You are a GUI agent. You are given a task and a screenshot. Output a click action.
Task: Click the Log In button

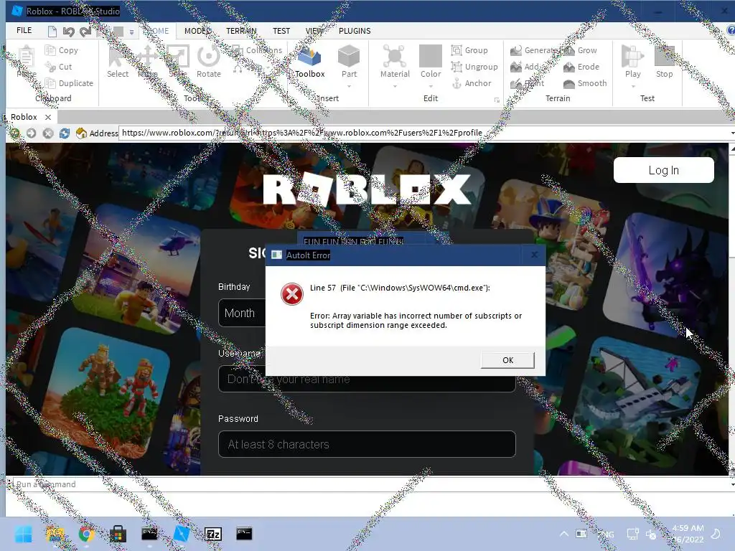tap(664, 170)
